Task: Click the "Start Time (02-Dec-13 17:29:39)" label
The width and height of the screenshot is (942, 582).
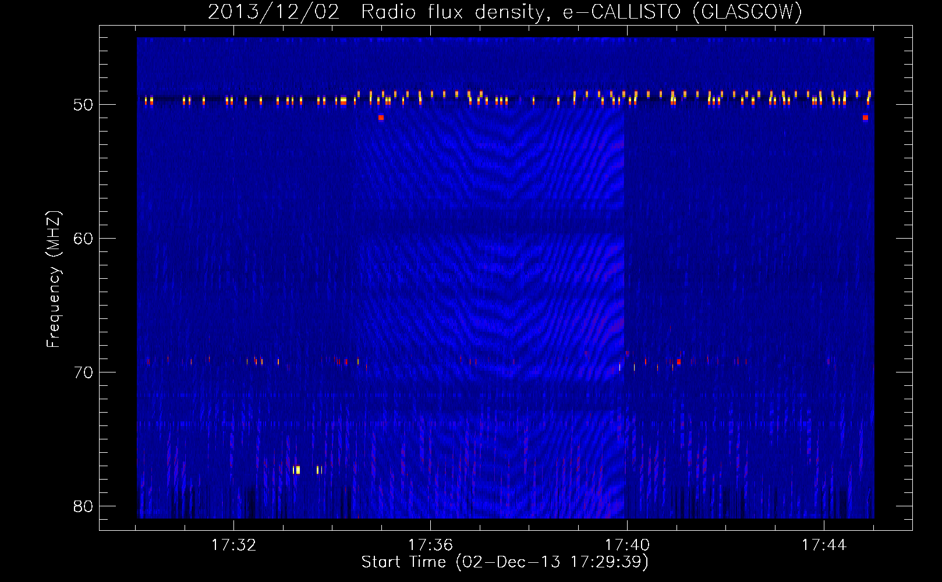Action: (505, 562)
